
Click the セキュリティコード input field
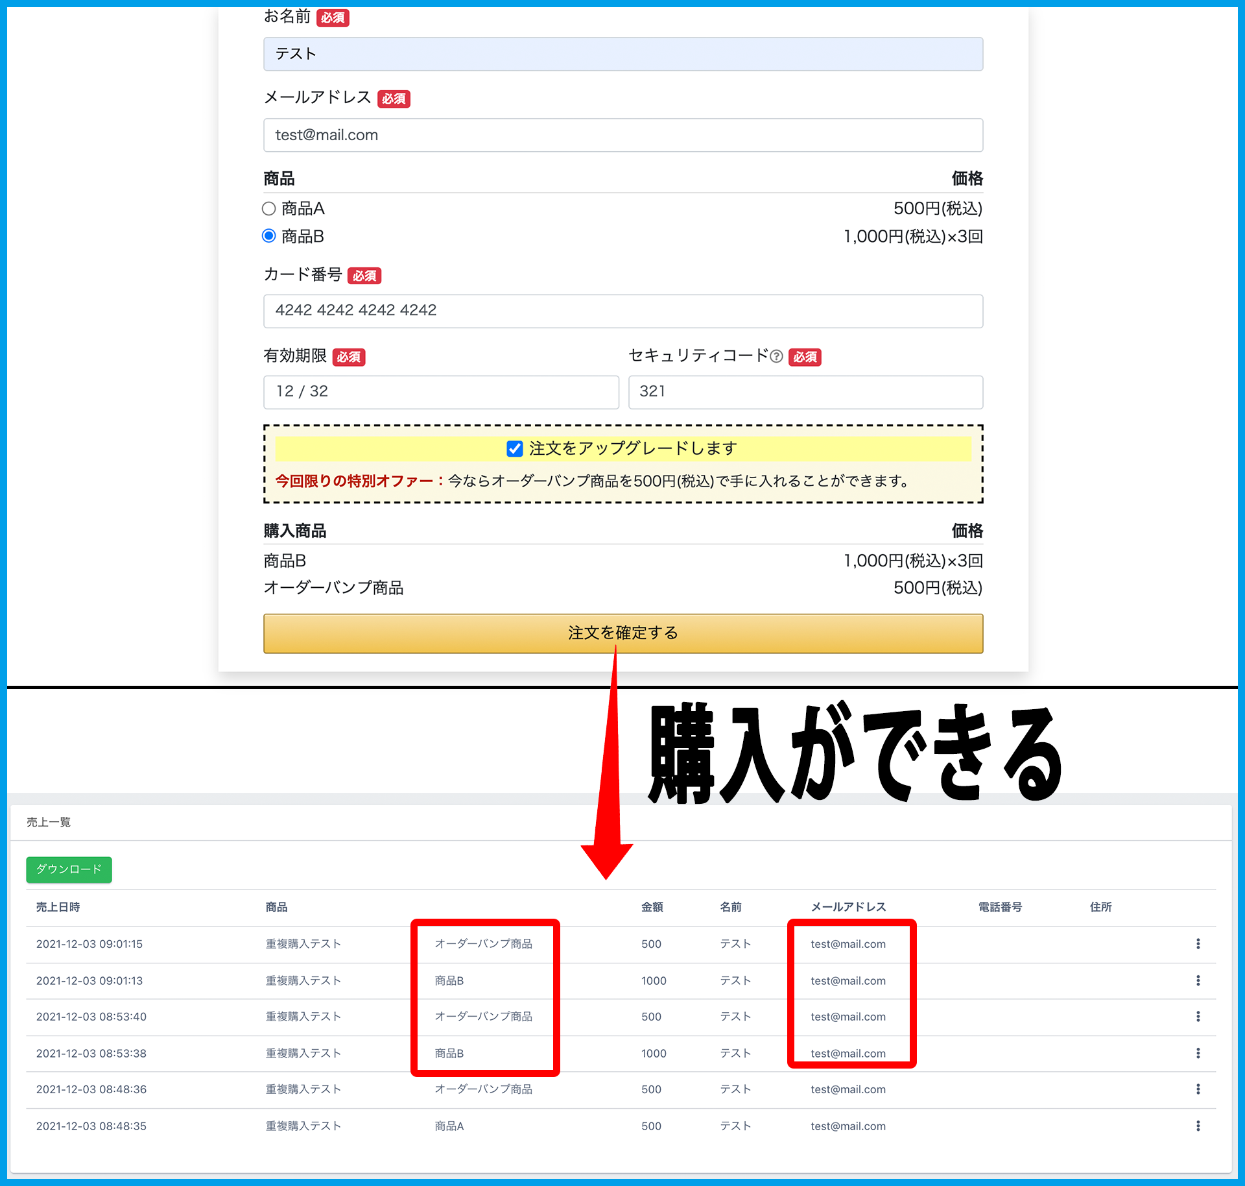[x=805, y=392]
